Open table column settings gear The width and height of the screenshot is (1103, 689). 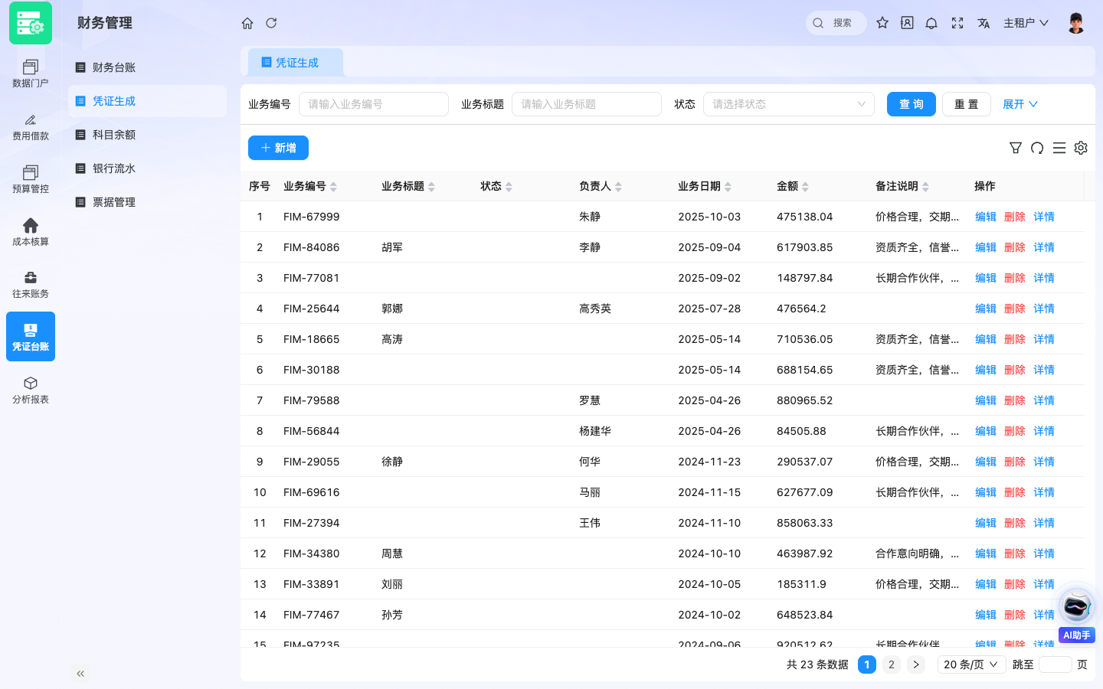coord(1081,148)
